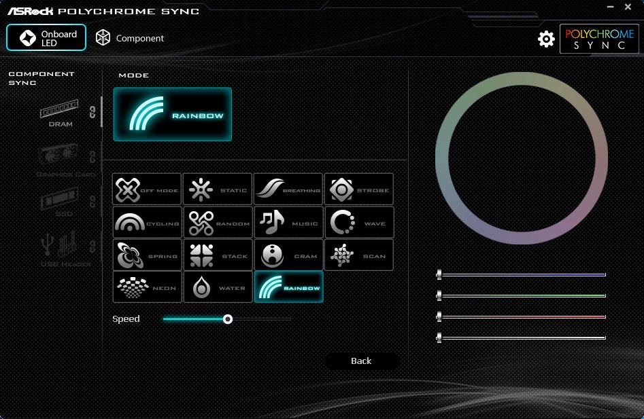Click the Graphics Card component icon
644x419 pixels.
(58, 155)
